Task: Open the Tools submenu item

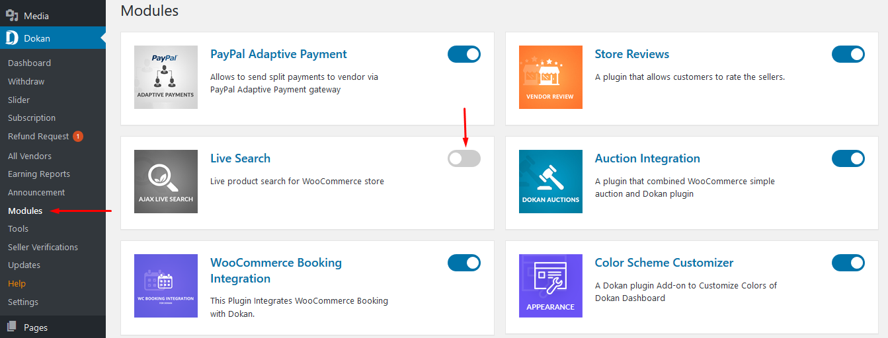Action: point(18,229)
